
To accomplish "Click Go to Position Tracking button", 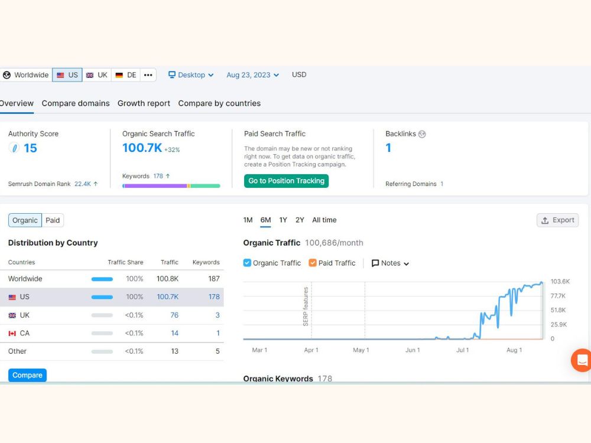I will 286,181.
